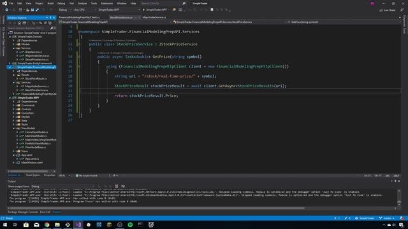
Task: Expand the Converters folder
Action: click(13, 113)
